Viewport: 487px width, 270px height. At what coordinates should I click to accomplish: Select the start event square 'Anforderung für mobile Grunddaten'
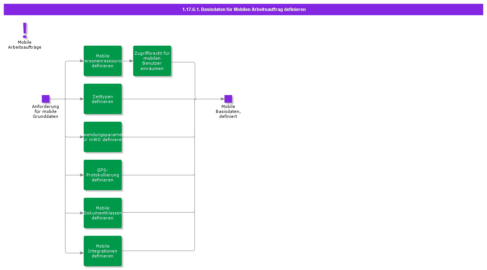pos(46,99)
